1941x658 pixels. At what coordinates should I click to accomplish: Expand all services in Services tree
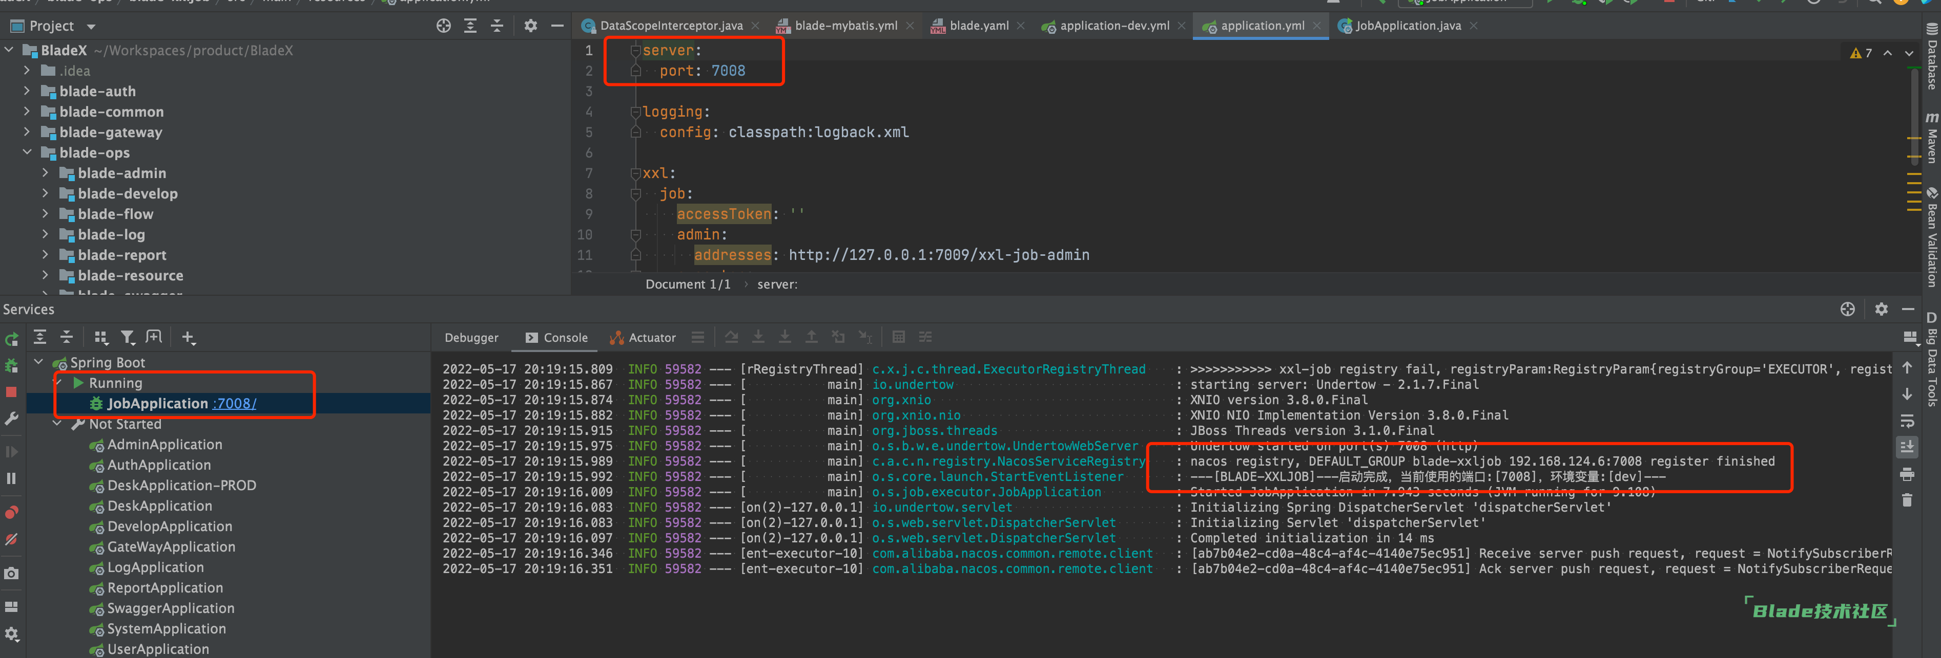(x=40, y=337)
